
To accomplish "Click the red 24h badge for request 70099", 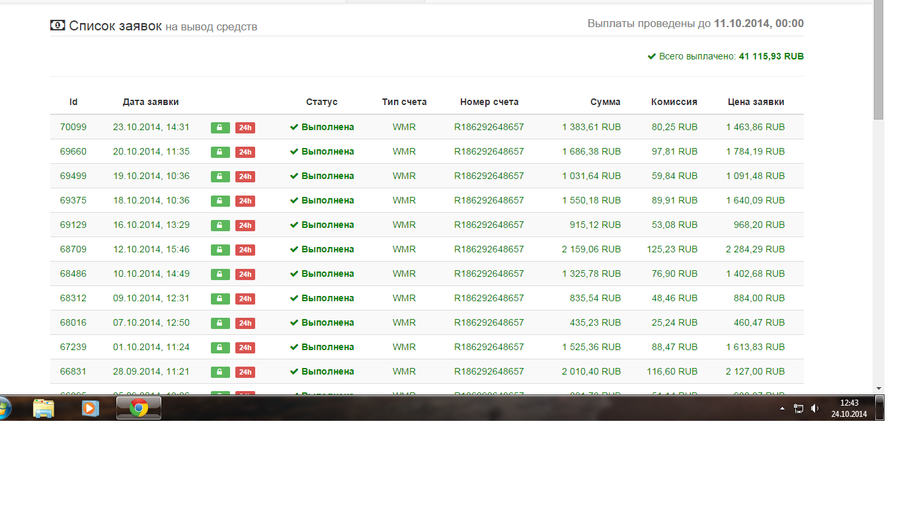I will (x=245, y=127).
